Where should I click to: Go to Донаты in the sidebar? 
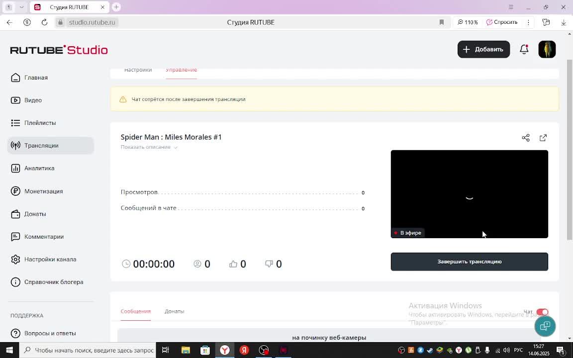point(35,214)
